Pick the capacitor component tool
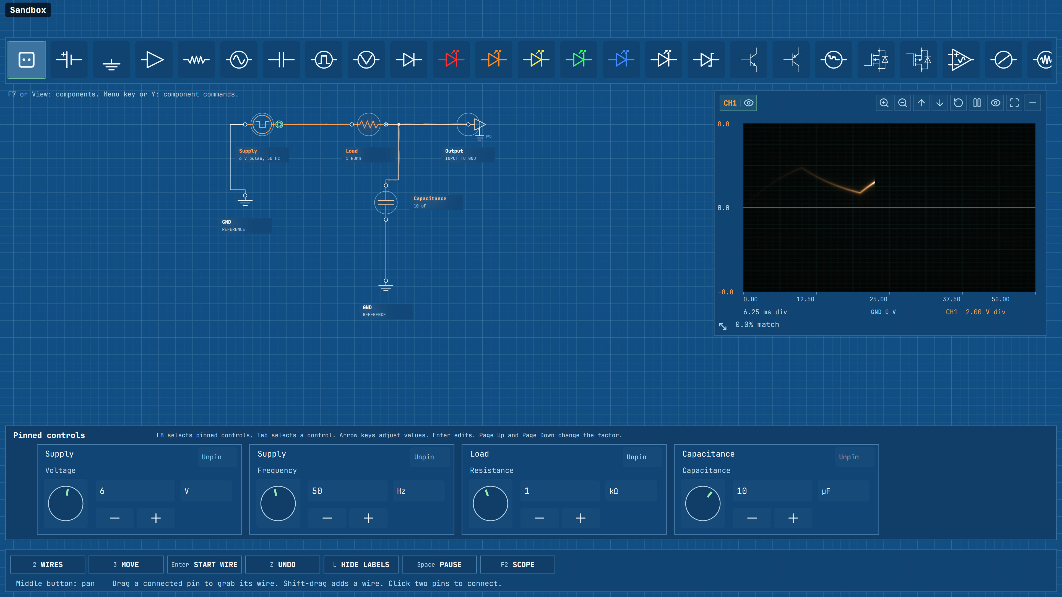The height and width of the screenshot is (597, 1062). (281, 60)
